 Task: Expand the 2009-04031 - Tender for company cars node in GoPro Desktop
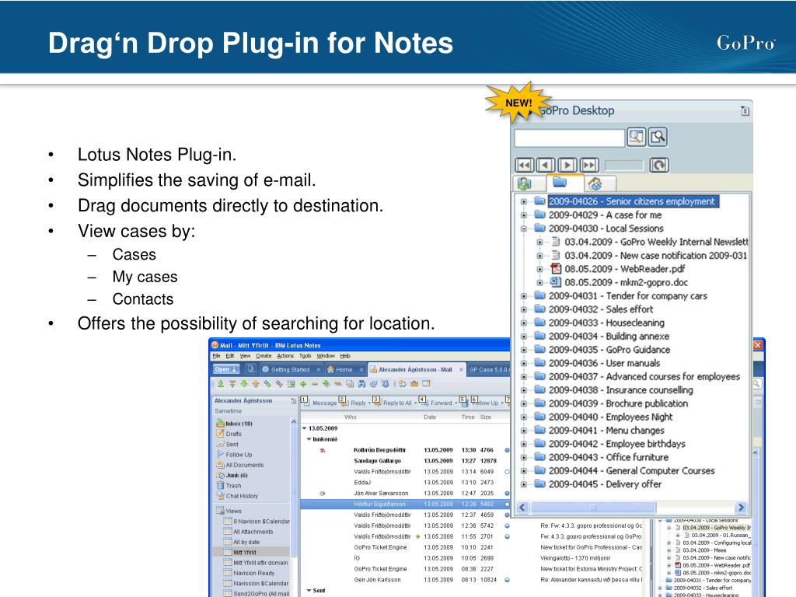524,296
